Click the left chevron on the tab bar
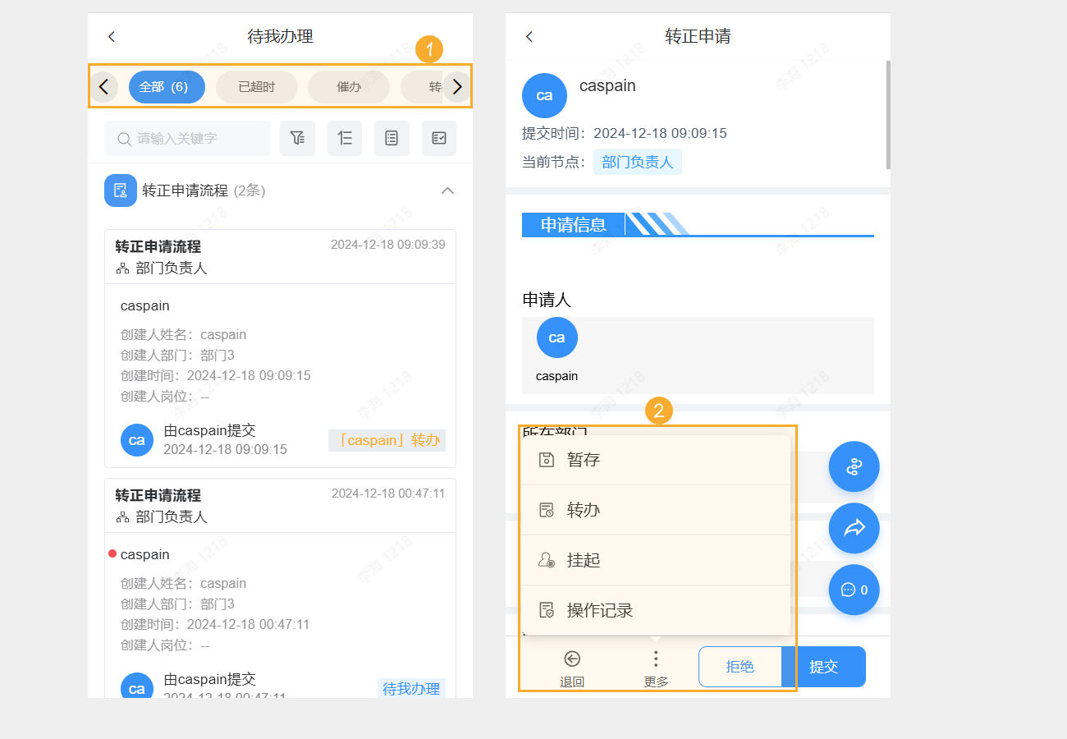Screen dimensions: 1067x739 [x=104, y=86]
